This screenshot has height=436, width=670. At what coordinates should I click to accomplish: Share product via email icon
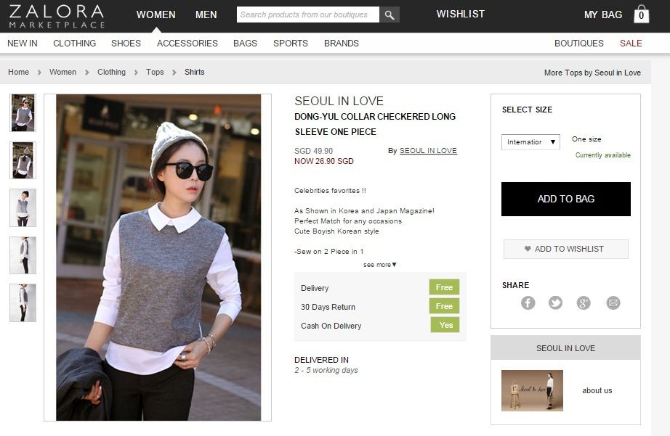(x=613, y=303)
